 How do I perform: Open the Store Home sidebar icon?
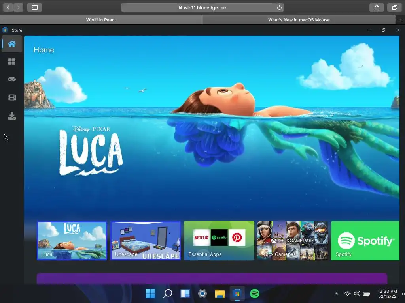coord(11,44)
